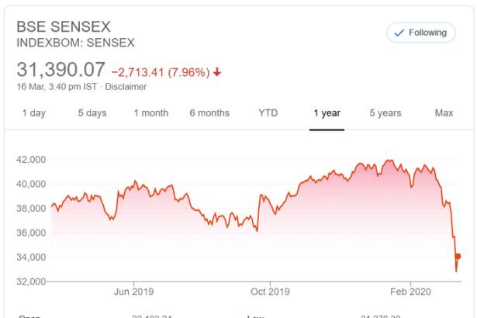Switch to the 1 day tab
Image resolution: width=477 pixels, height=318 pixels.
(33, 113)
